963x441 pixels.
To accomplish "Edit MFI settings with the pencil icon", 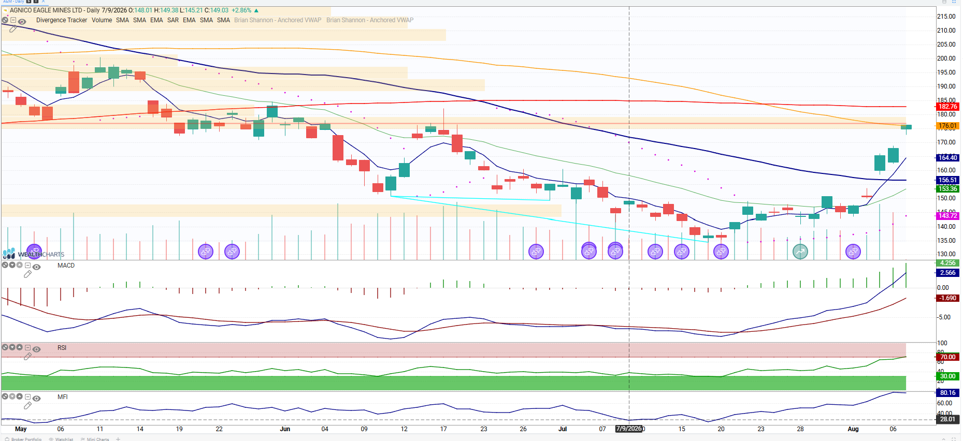I will pyautogui.click(x=27, y=405).
